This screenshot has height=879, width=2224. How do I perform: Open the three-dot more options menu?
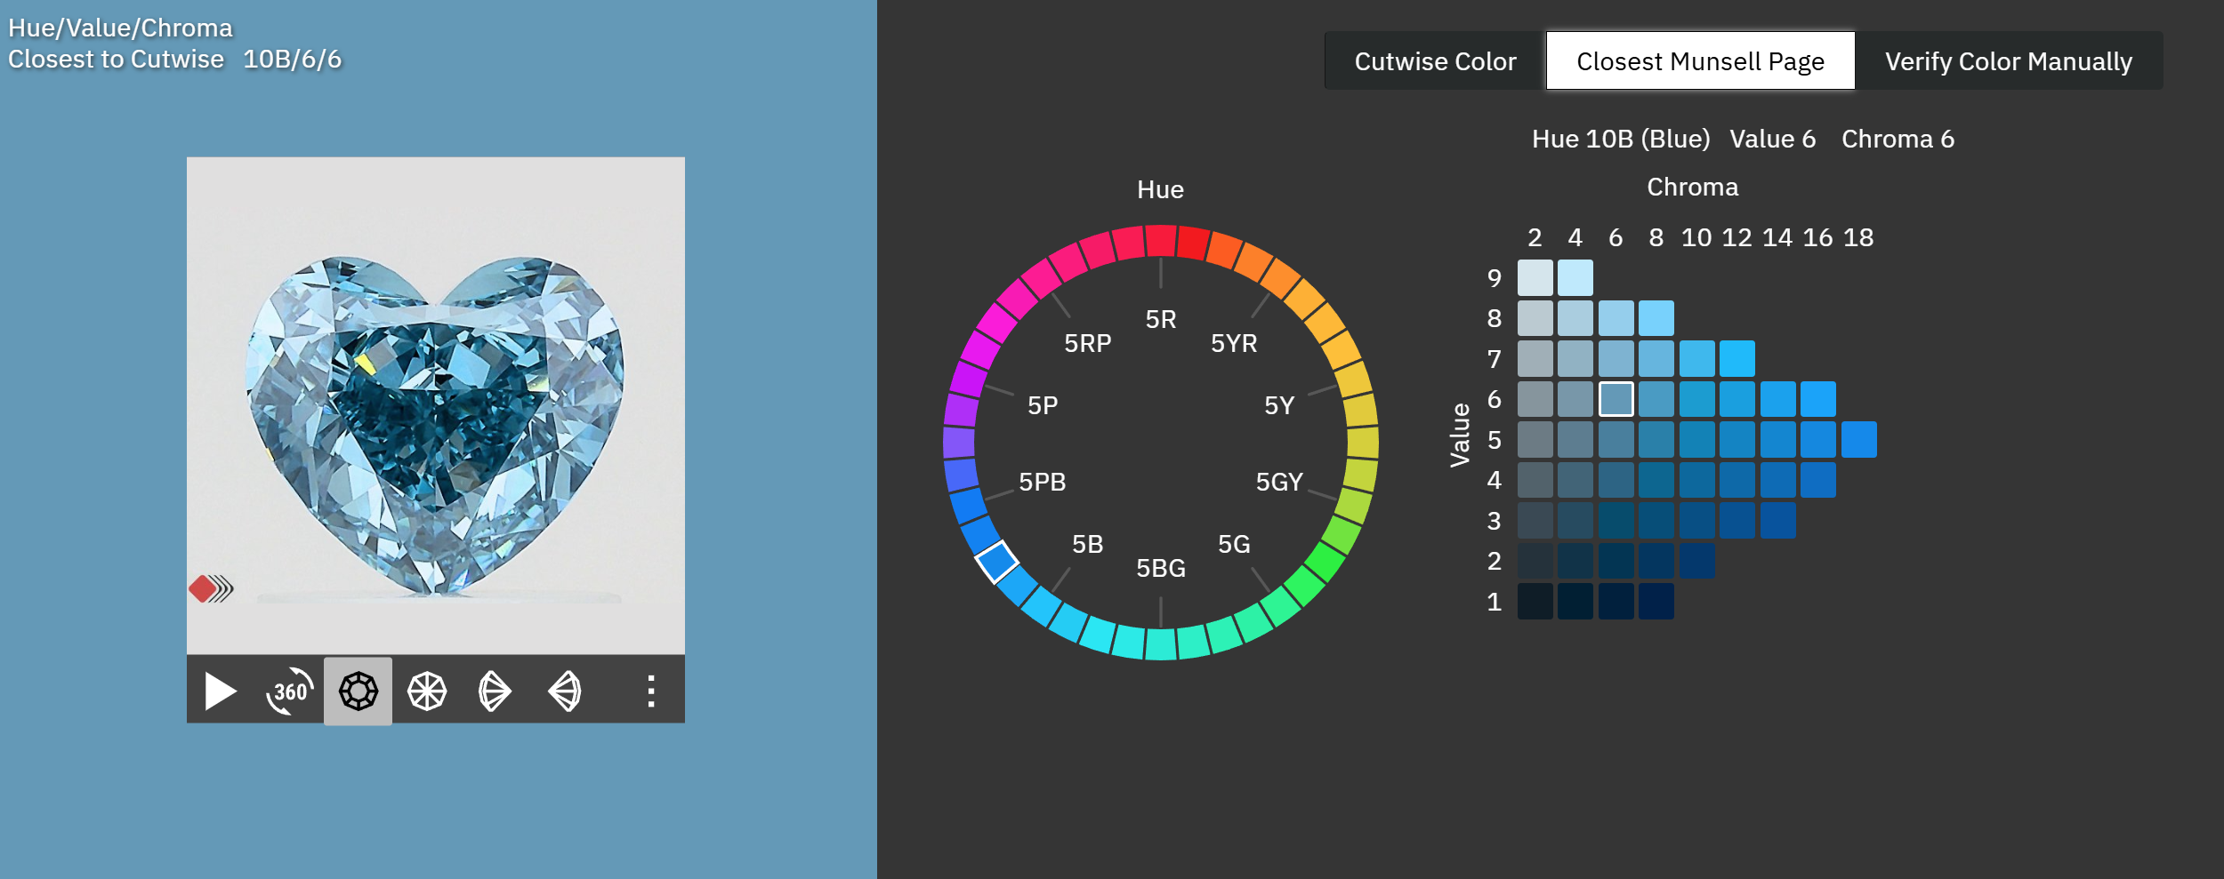651,691
